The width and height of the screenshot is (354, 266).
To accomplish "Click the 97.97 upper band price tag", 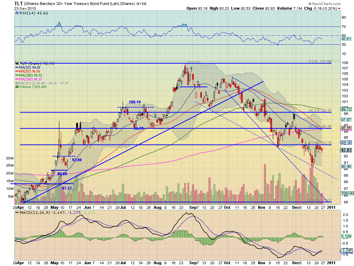I will coord(346,120).
